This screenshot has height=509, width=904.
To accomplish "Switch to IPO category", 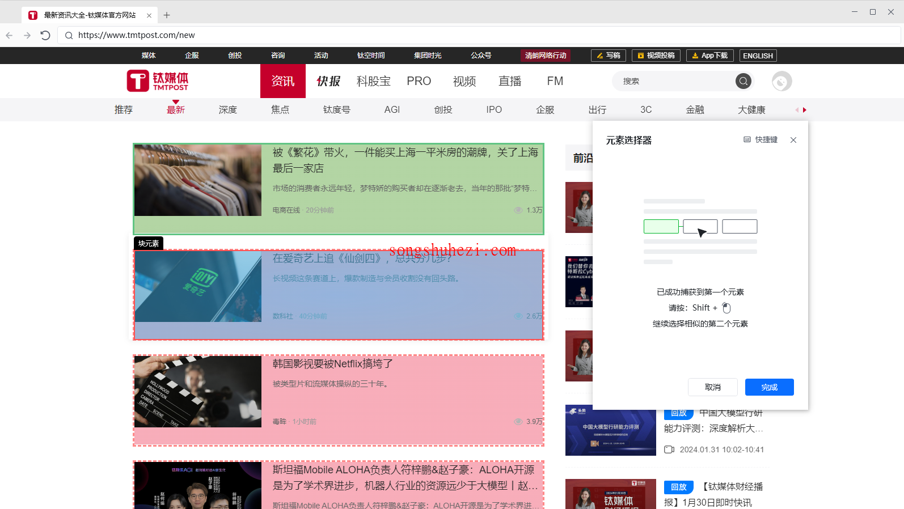I will [x=494, y=110].
